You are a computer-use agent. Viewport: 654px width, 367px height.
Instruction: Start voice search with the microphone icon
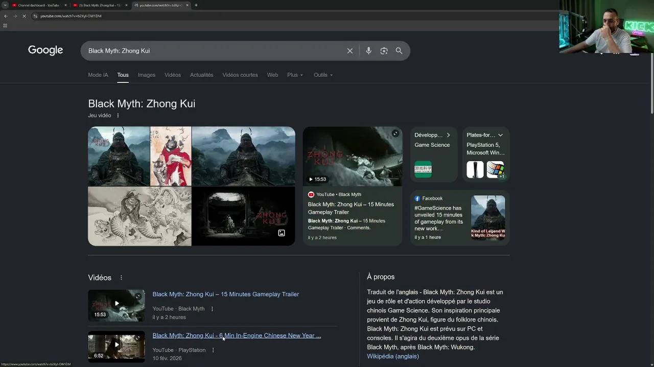[368, 51]
